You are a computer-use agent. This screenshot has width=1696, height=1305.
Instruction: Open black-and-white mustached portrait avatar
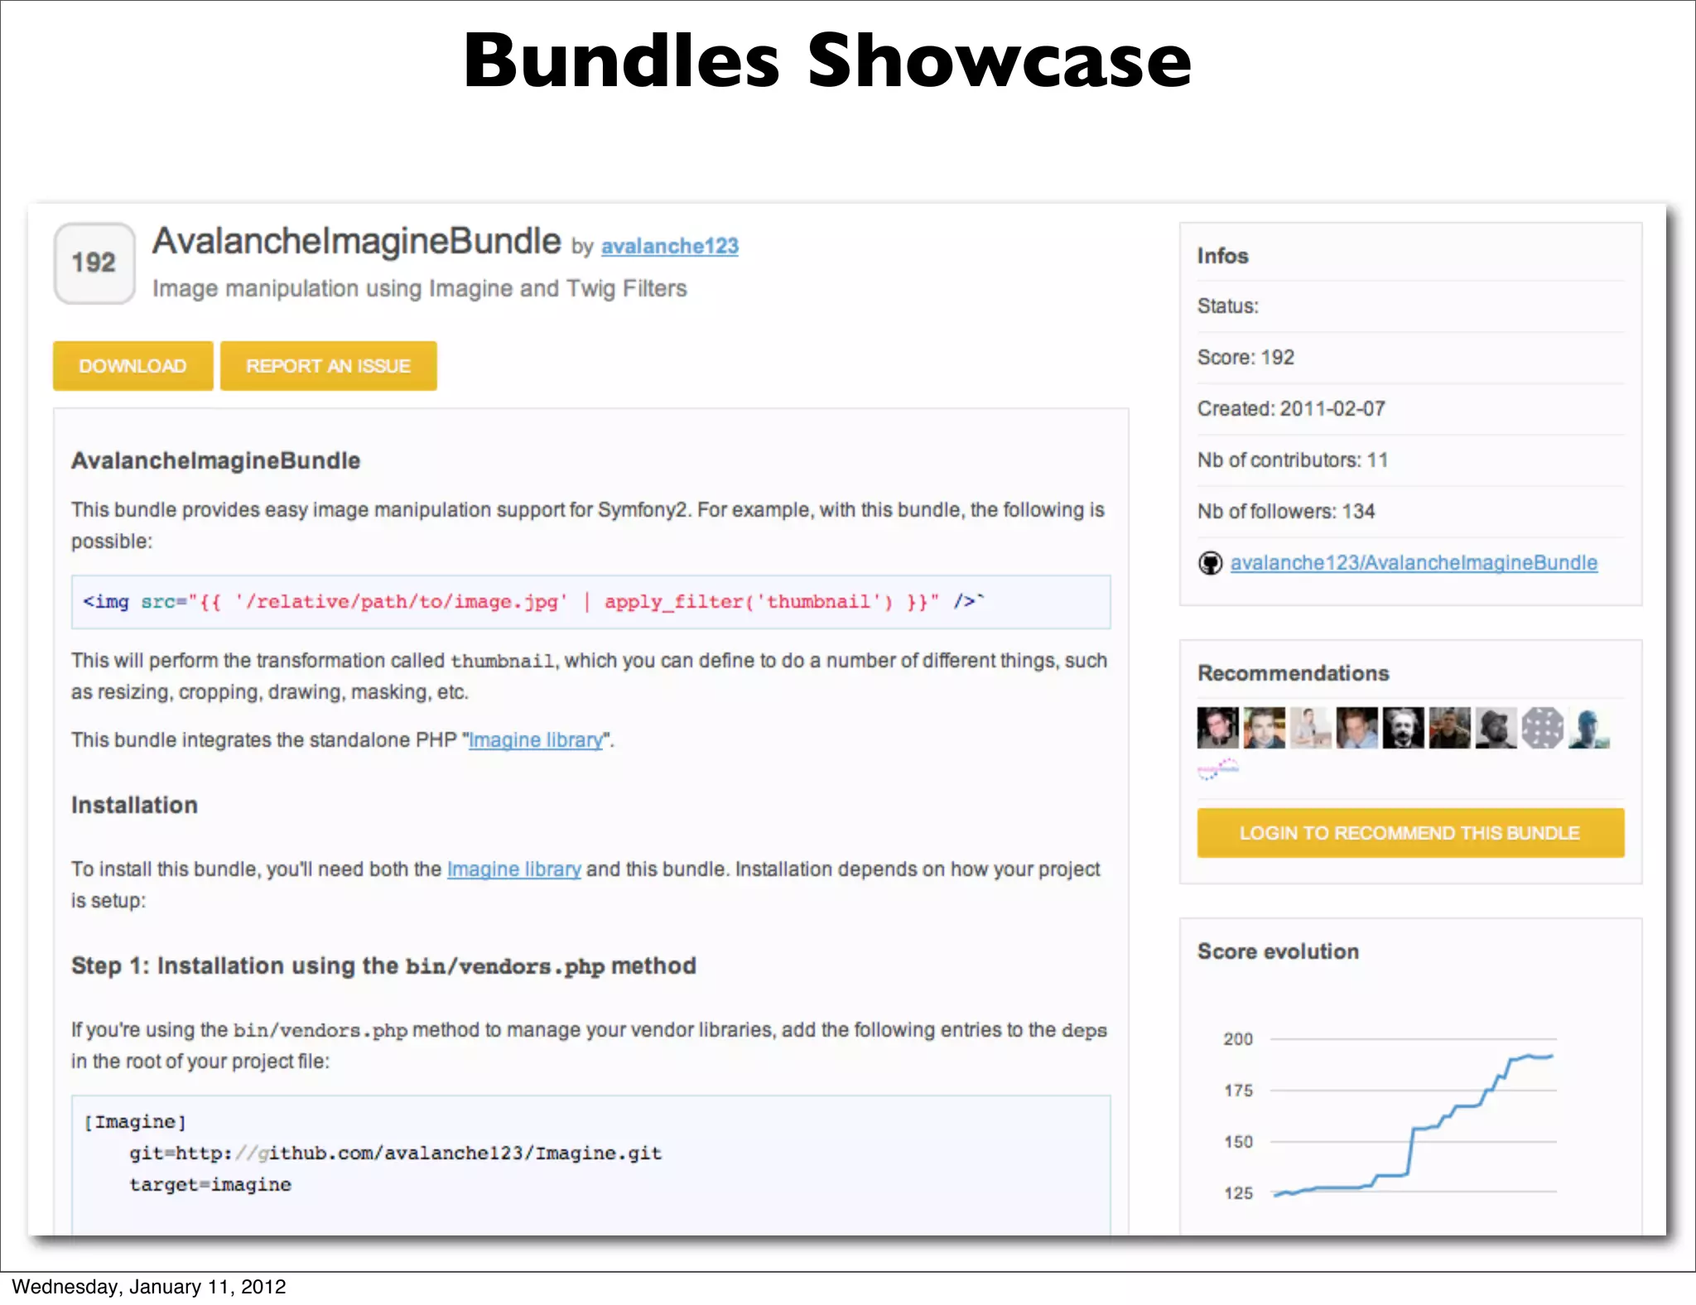(1403, 728)
